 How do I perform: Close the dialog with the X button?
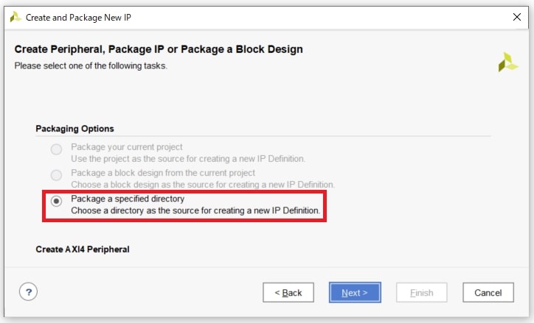click(x=517, y=17)
